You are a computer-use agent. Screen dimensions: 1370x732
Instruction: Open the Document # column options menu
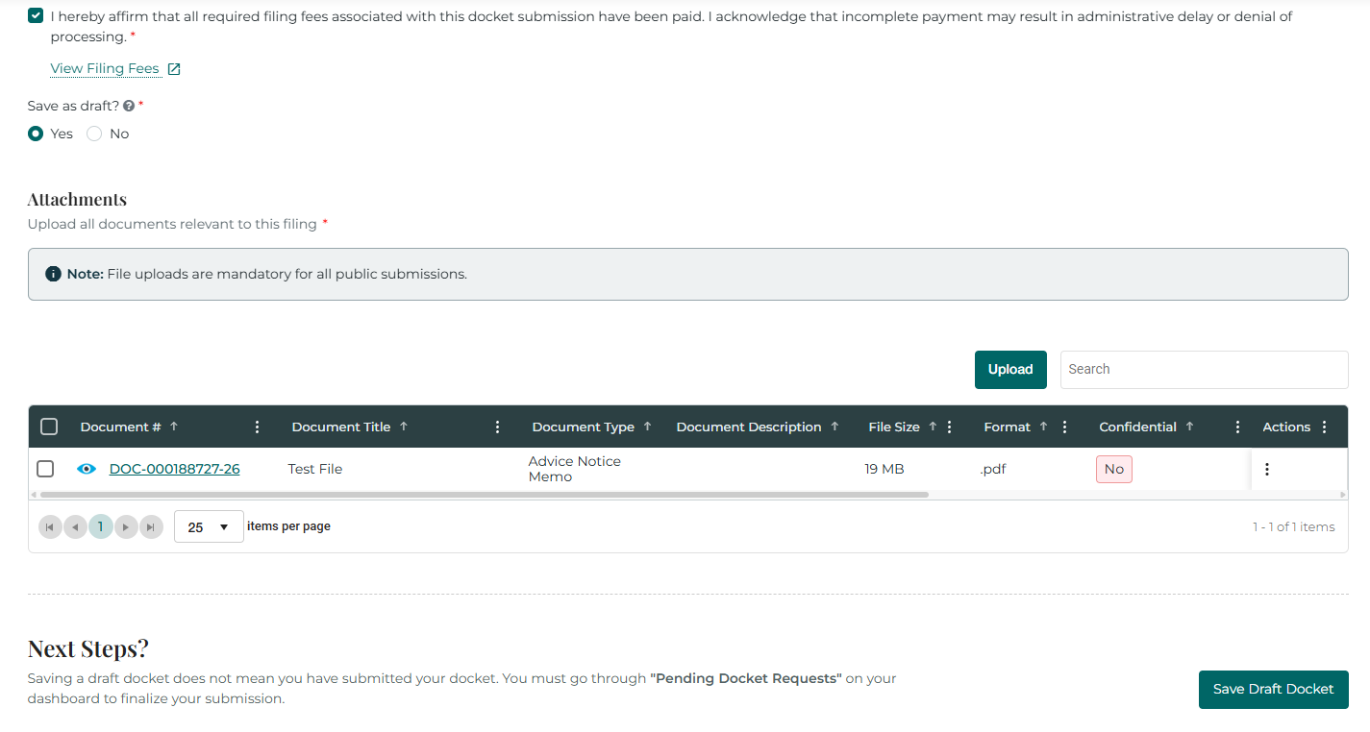pos(257,427)
